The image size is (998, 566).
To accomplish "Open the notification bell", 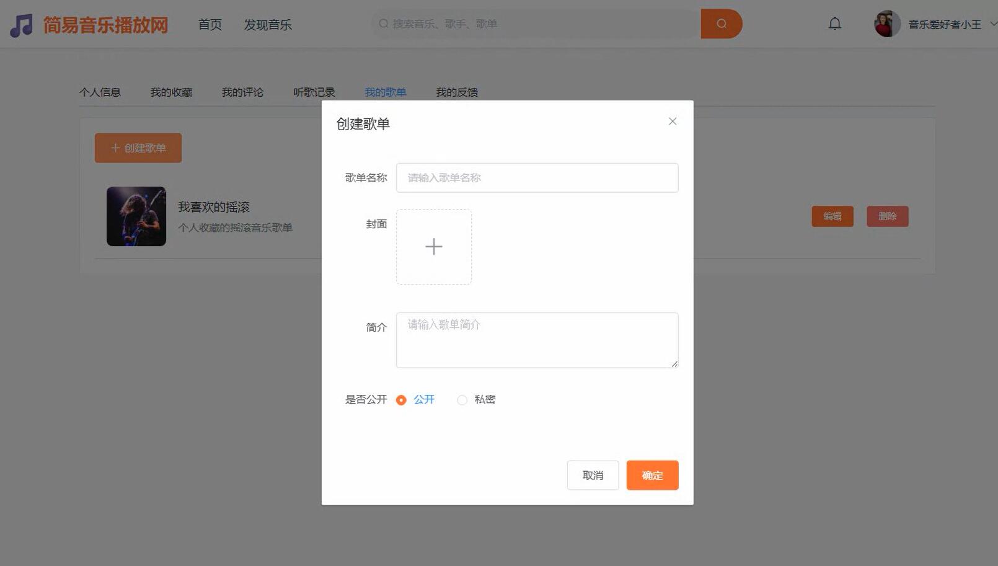I will pyautogui.click(x=835, y=24).
